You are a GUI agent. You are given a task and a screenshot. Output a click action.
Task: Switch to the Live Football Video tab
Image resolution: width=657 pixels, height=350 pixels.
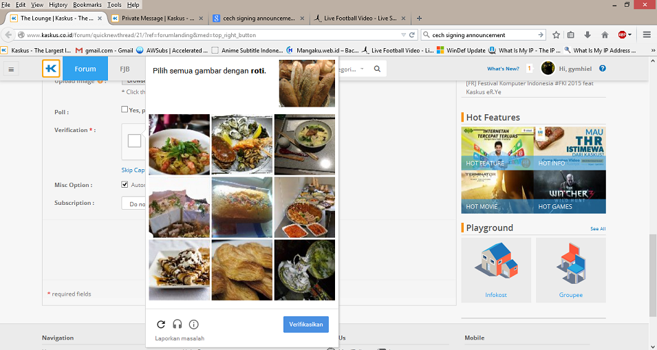(360, 19)
